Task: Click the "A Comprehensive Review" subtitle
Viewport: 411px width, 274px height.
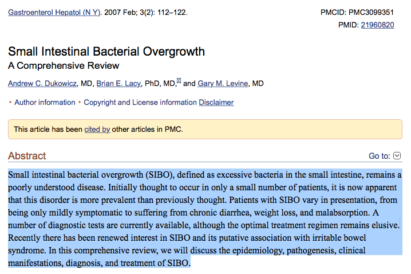Action: click(64, 65)
